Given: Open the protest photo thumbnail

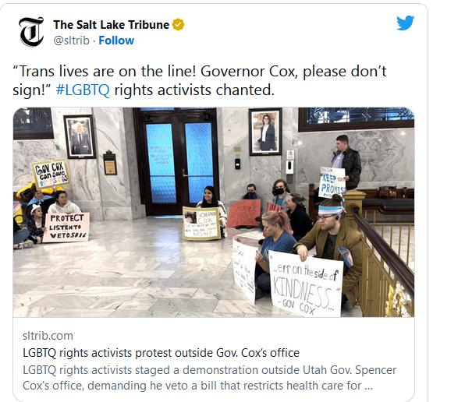Looking at the screenshot, I should pyautogui.click(x=214, y=212).
